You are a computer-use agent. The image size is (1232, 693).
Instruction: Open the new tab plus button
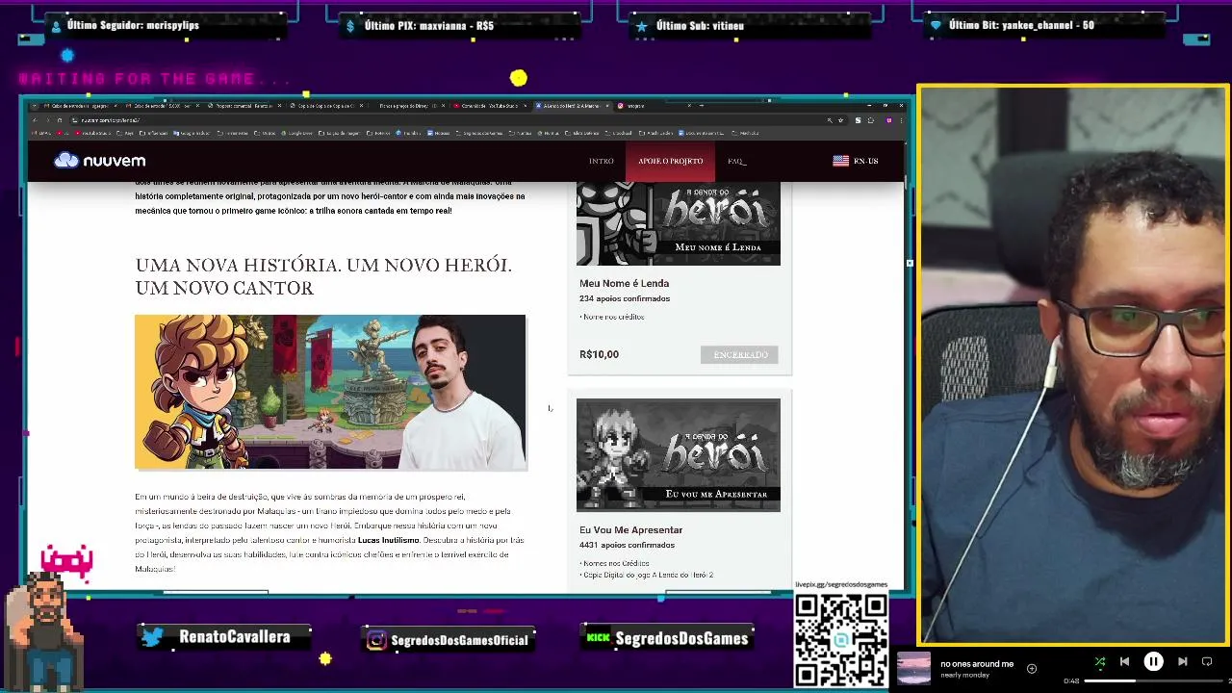[x=702, y=105]
